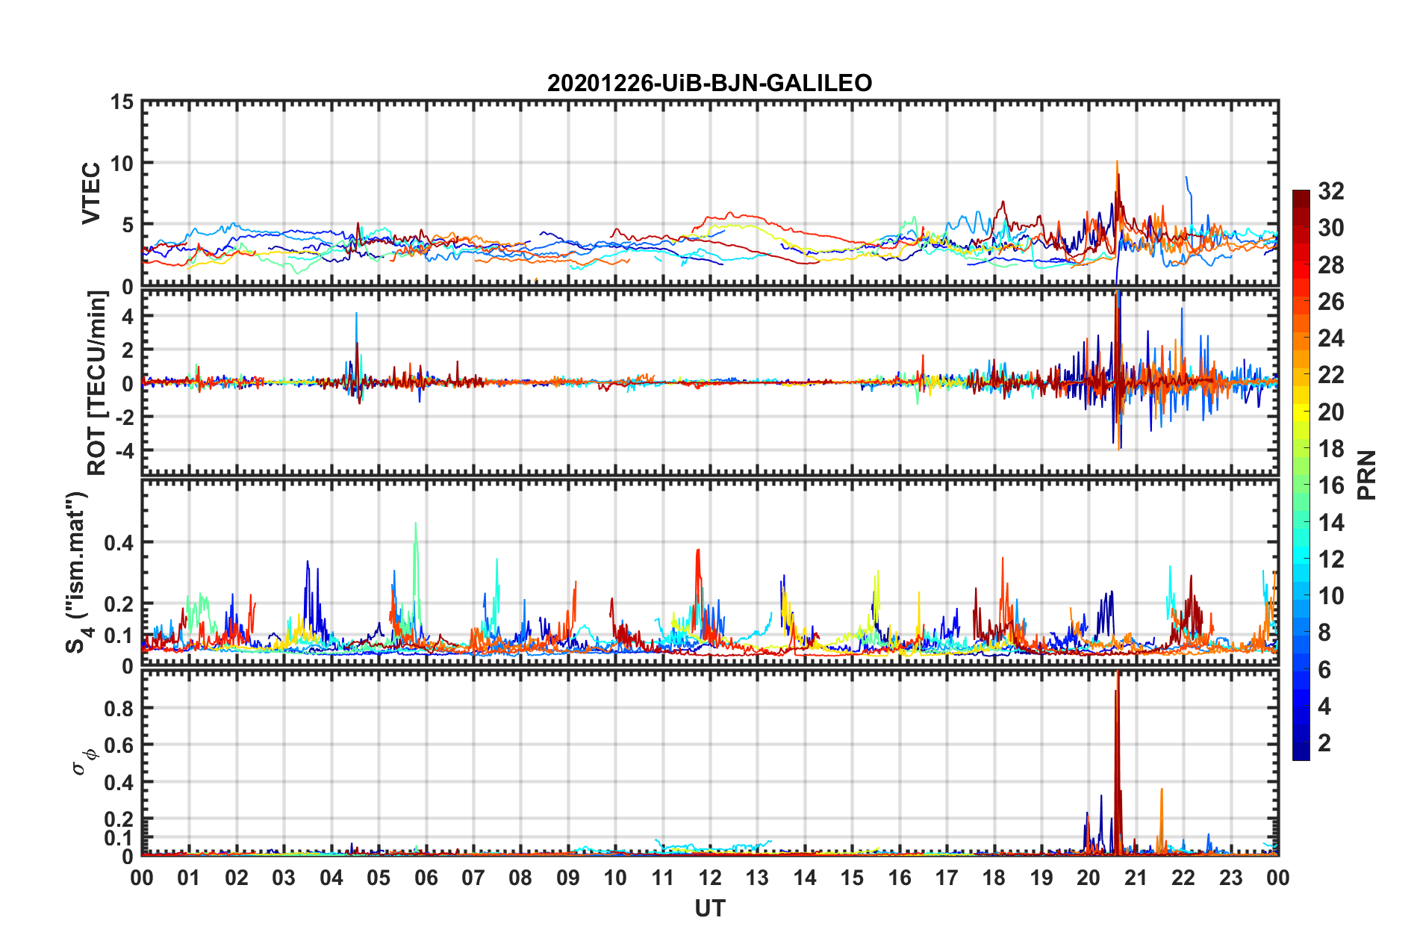Screen dimensions: 1420x950
Task: Click colorbar tick label 24
Action: (1330, 338)
